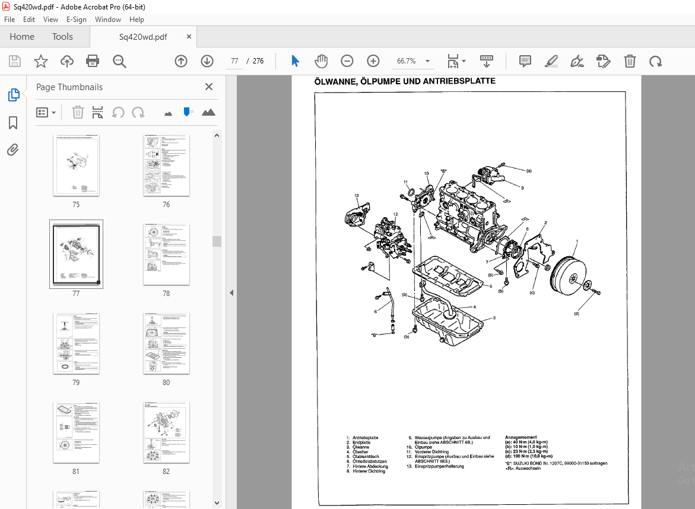The image size is (695, 509).
Task: Click the page number input field
Action: (234, 61)
